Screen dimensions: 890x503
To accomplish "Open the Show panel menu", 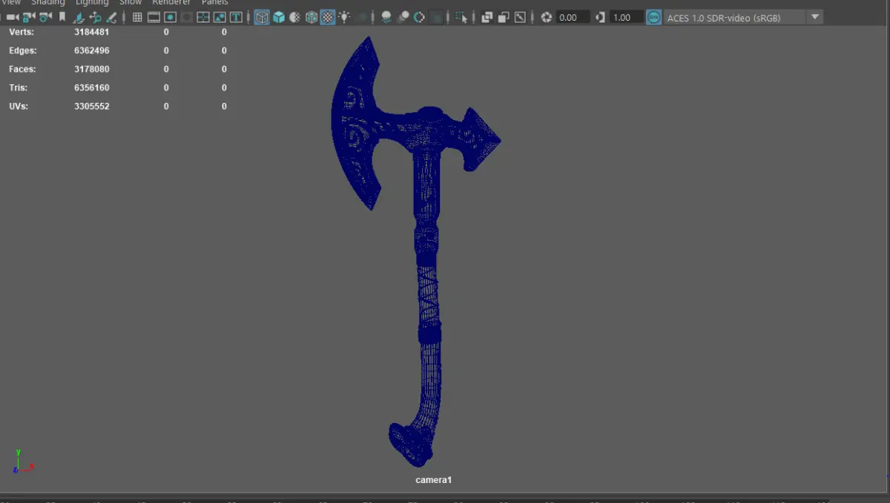I will click(x=131, y=2).
